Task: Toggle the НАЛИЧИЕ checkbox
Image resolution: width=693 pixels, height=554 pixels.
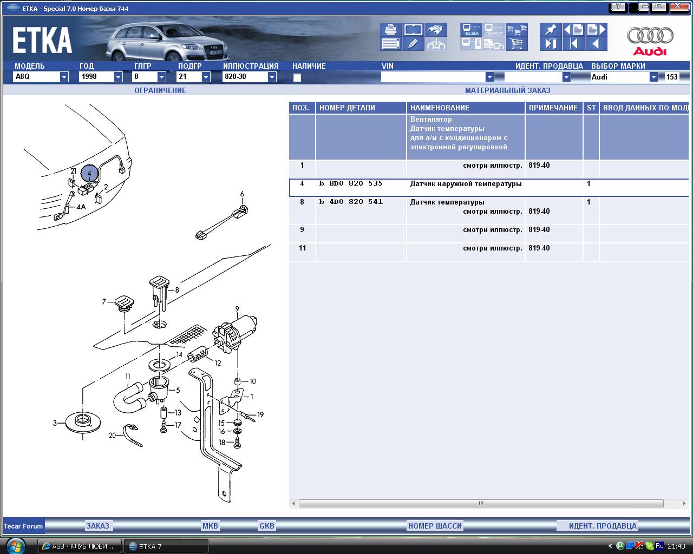Action: (x=297, y=77)
